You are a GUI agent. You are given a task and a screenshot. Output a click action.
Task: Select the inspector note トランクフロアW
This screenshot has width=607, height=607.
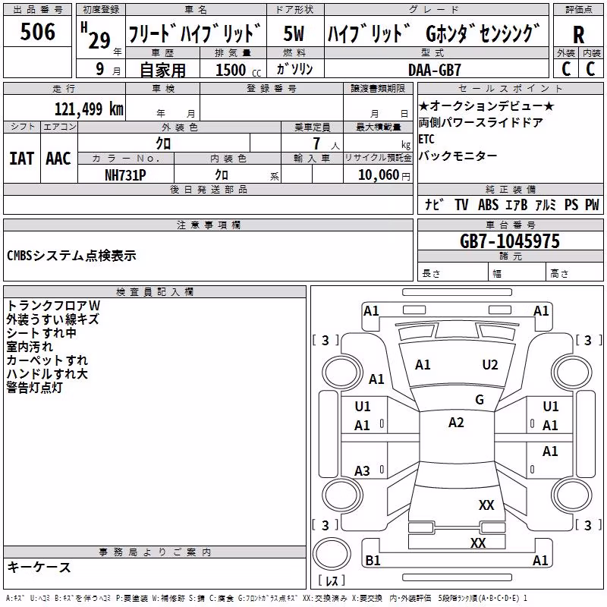pos(53,306)
